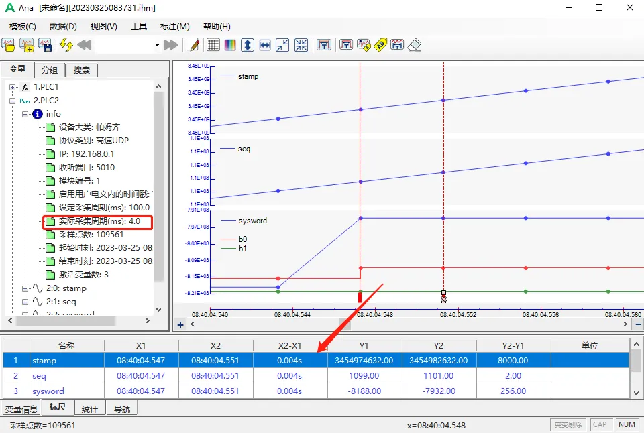This screenshot has height=433, width=644.
Task: Click the pencil edit note icon
Action: click(x=193, y=45)
